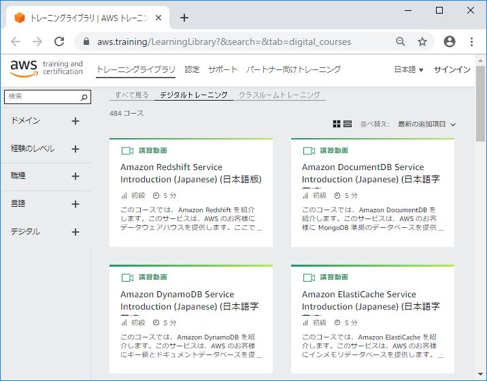Screen dimensions: 487x381
Task: Click the DynamoDB course description text
Action: point(190,346)
